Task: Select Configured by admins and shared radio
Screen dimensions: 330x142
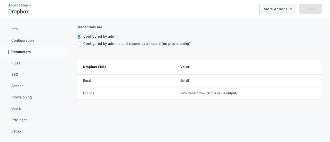Action: tap(79, 44)
